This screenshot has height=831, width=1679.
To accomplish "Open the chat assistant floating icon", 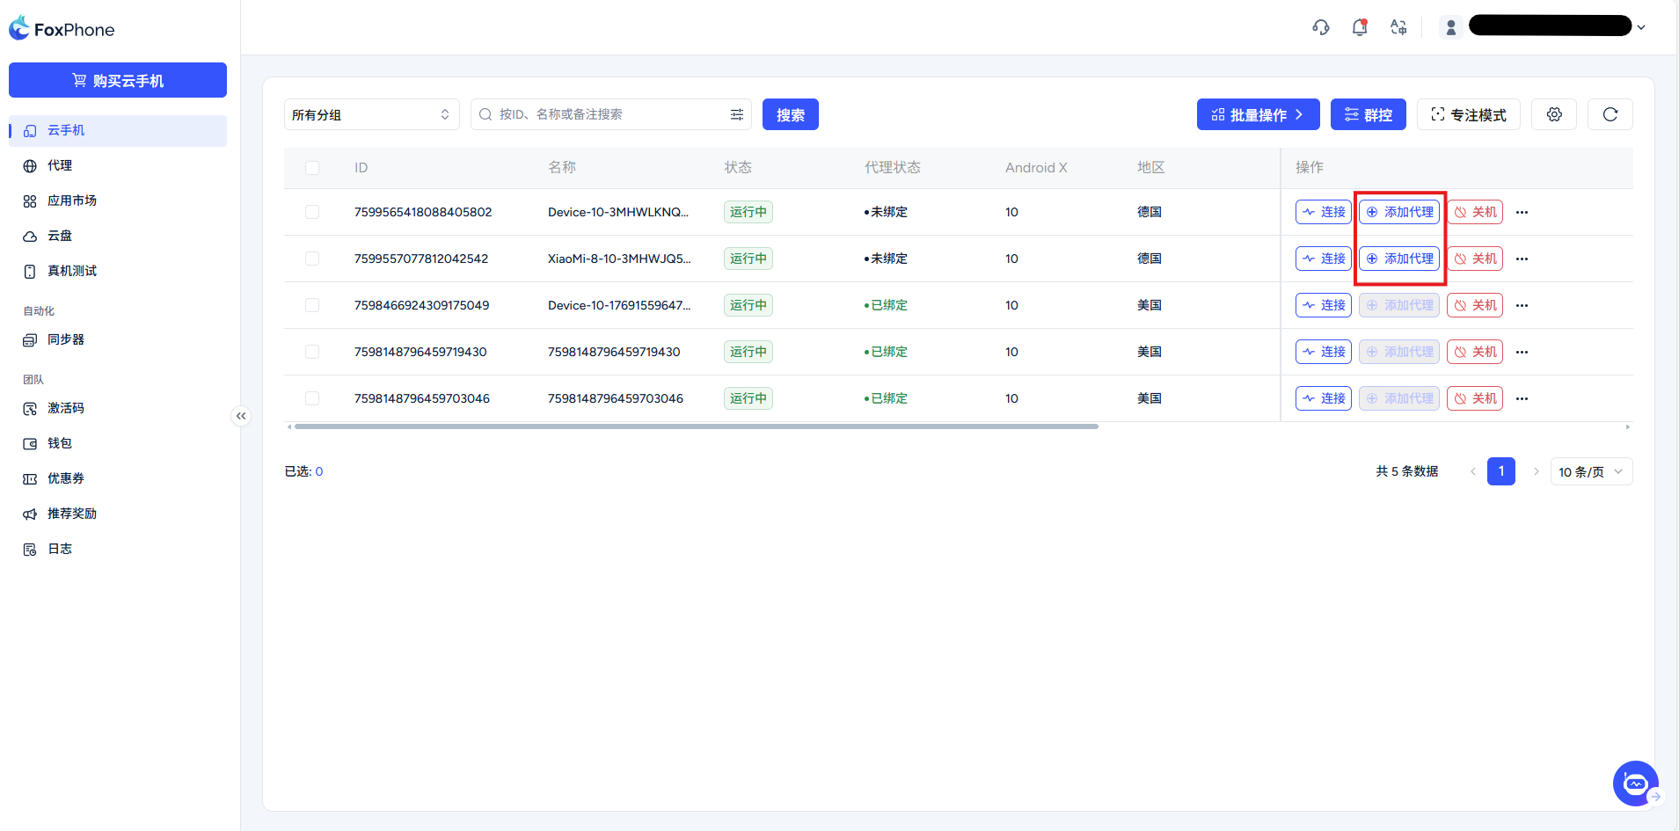I will tap(1635, 783).
